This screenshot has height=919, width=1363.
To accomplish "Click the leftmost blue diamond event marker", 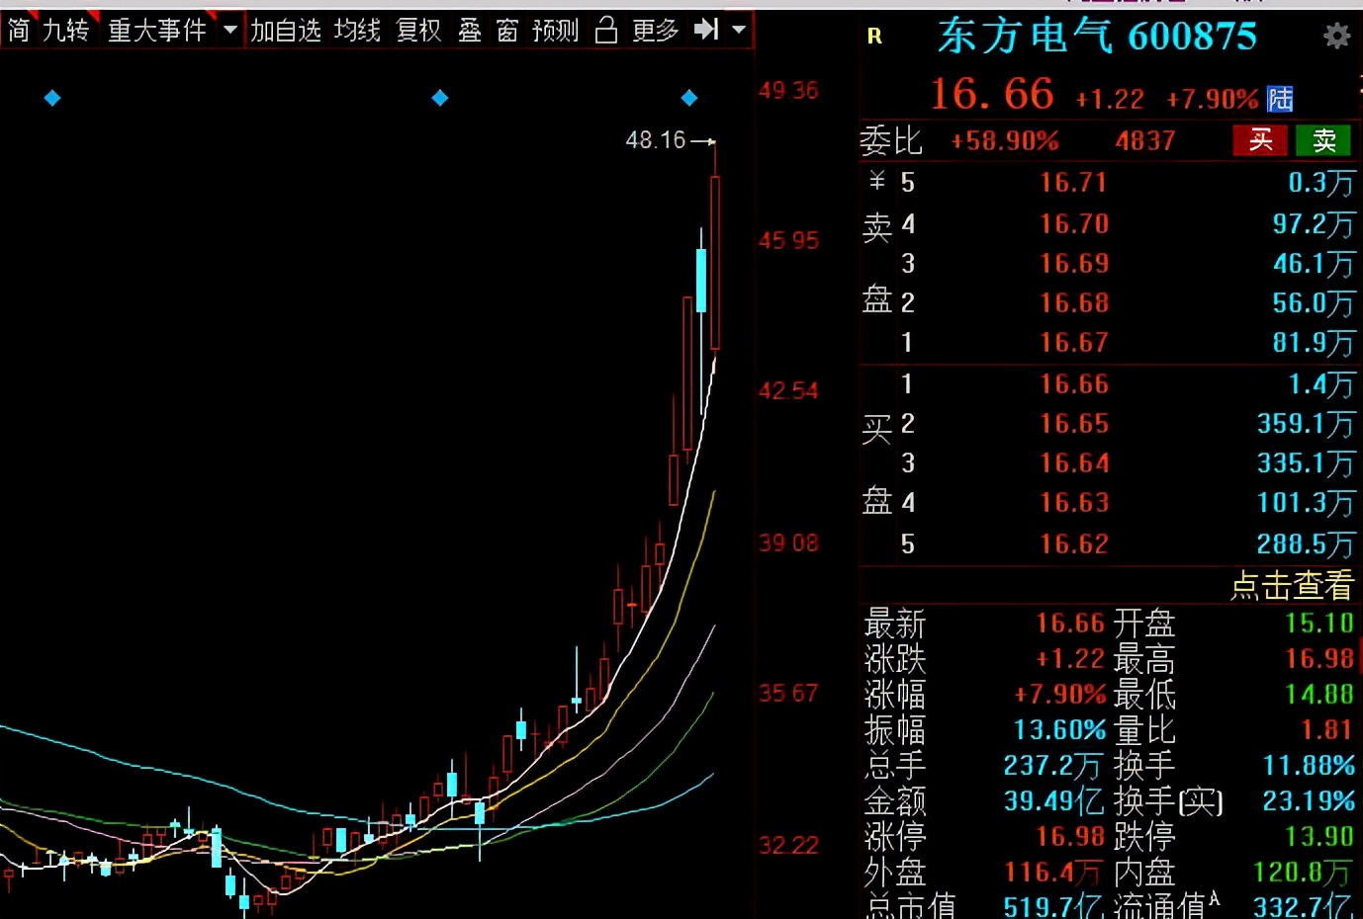I will (x=52, y=98).
